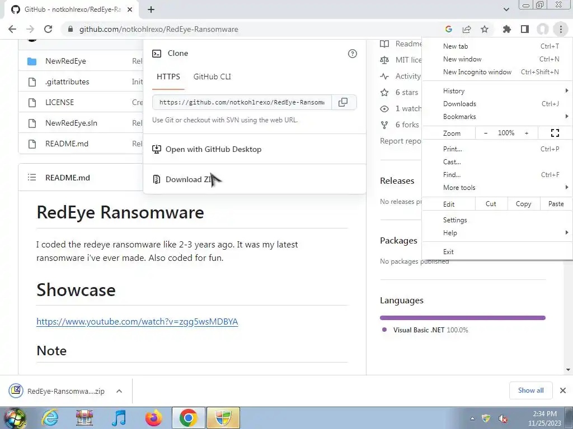Click the NewRedEye folder icon
The width and height of the screenshot is (573, 429).
(x=32, y=61)
